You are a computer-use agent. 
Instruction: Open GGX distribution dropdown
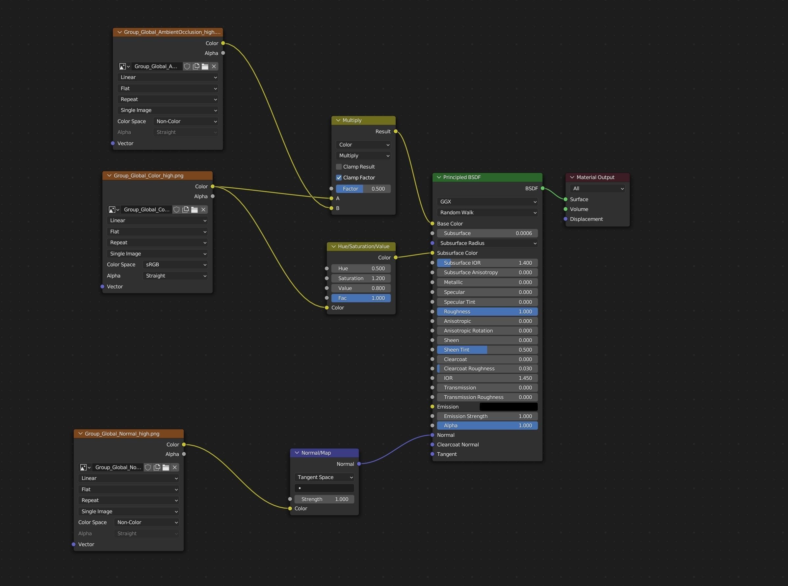pyautogui.click(x=487, y=201)
